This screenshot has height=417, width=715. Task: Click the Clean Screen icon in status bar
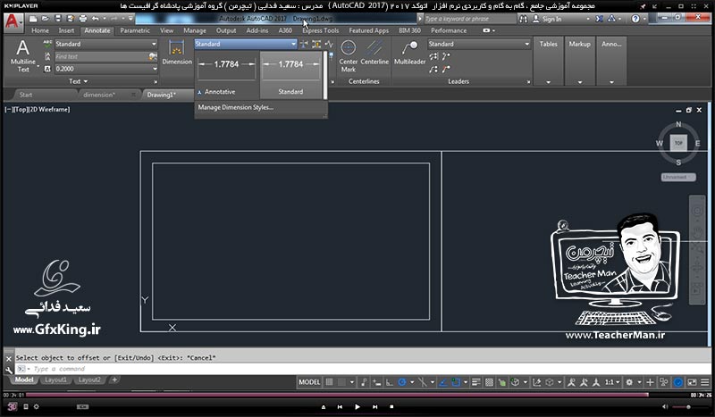(692, 382)
